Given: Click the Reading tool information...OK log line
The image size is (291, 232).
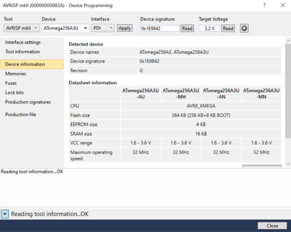Looking at the screenshot, I should pos(32,171).
